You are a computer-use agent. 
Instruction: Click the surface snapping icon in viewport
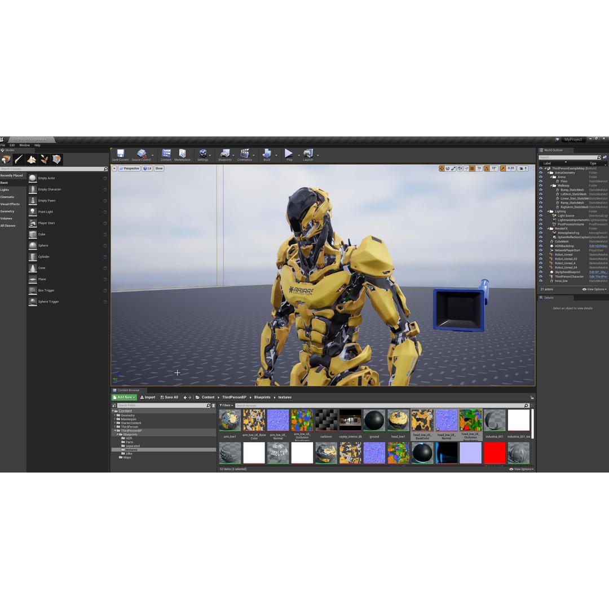point(466,169)
